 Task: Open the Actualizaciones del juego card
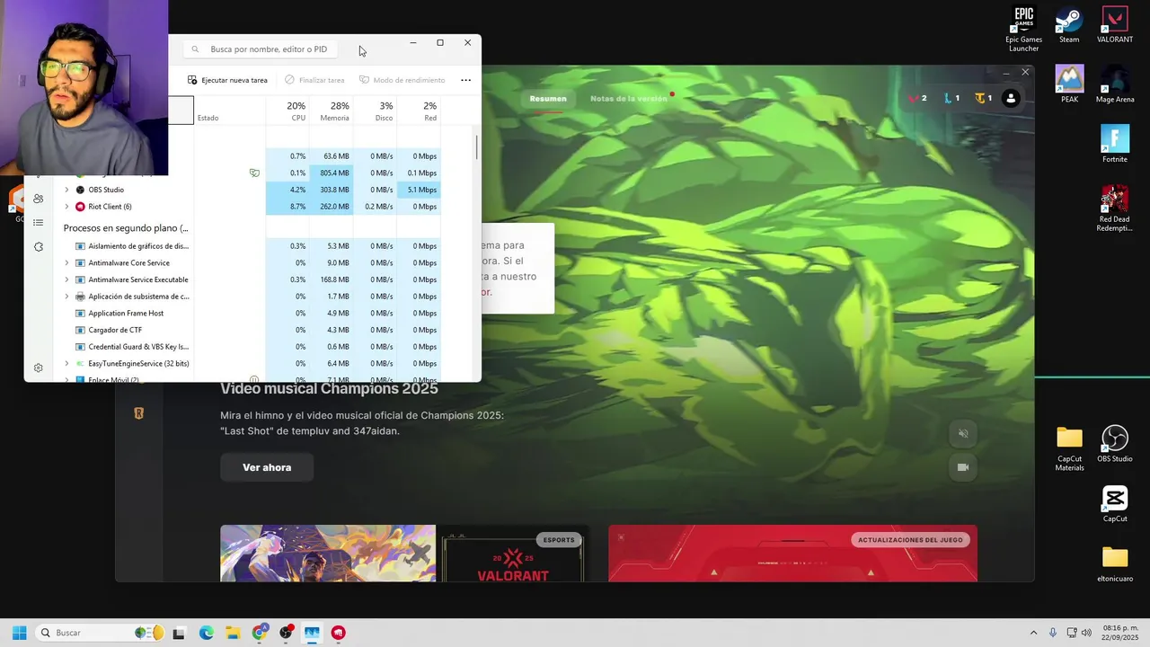792,554
